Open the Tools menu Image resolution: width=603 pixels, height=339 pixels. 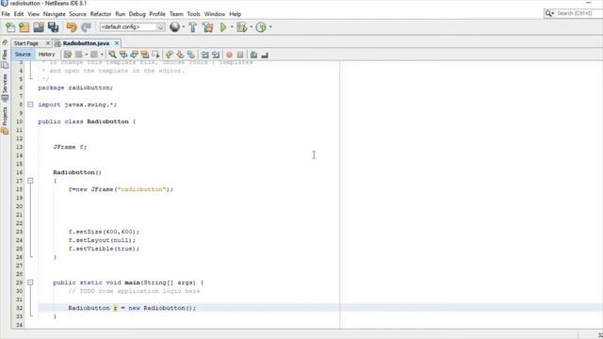pos(193,14)
